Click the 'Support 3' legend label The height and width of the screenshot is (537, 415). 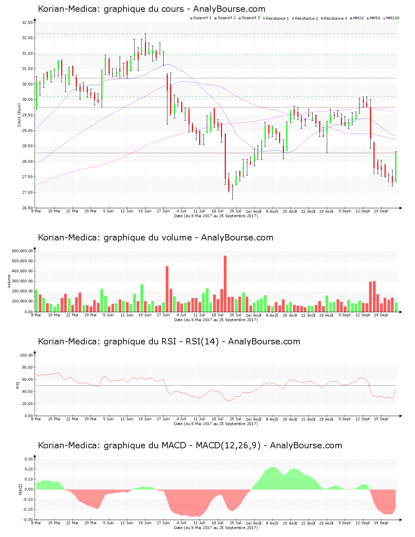(251, 18)
